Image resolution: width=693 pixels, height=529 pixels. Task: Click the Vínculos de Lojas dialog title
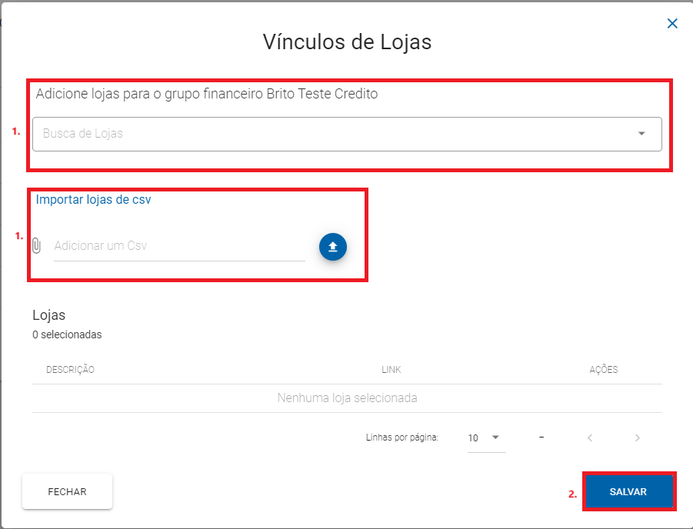pyautogui.click(x=346, y=42)
